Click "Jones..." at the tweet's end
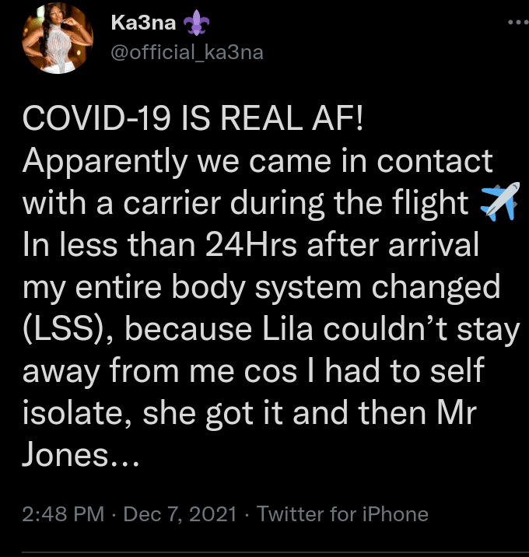Screen dimensions: 529x557 coord(81,454)
